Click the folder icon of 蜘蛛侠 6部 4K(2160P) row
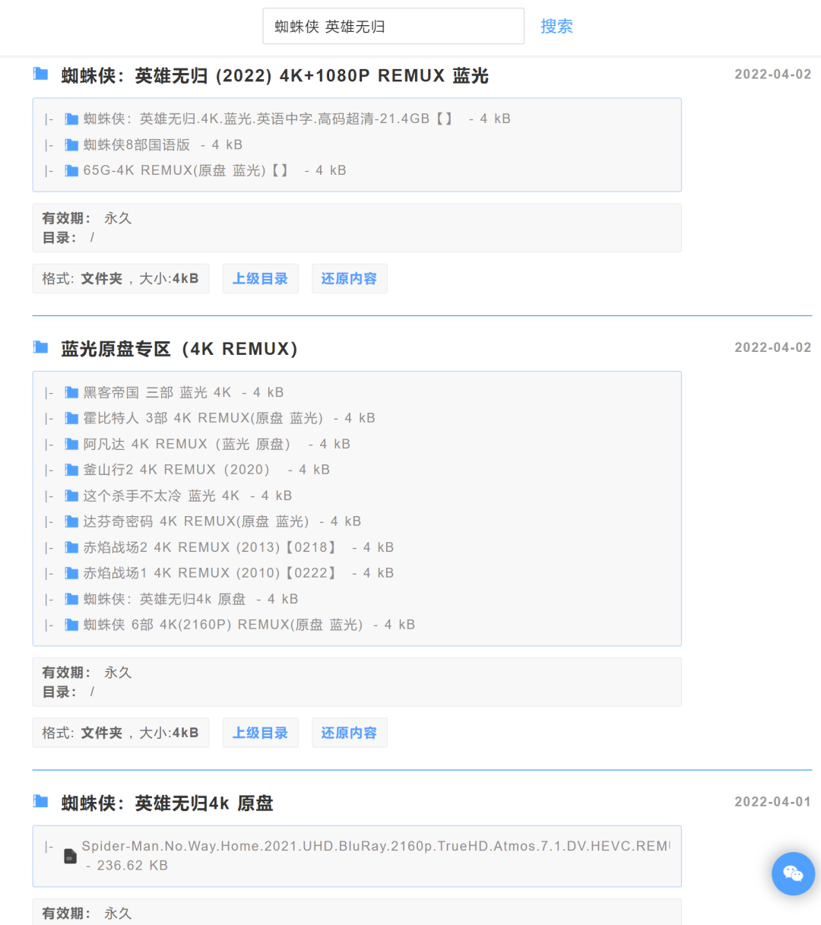This screenshot has height=925, width=821. click(71, 625)
